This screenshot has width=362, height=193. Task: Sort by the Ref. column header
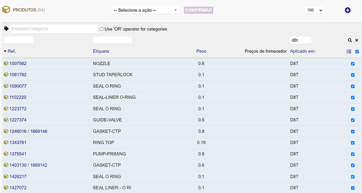pos(12,51)
